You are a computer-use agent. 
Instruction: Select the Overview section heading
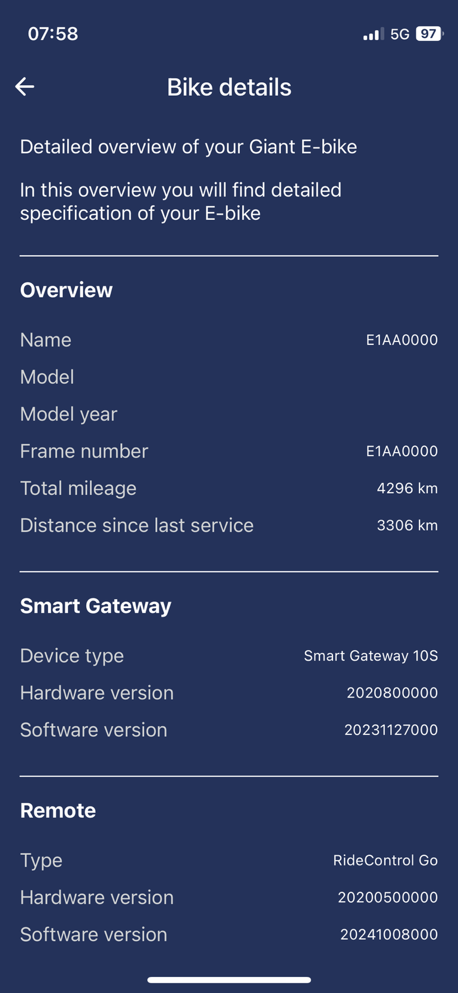pyautogui.click(x=66, y=290)
